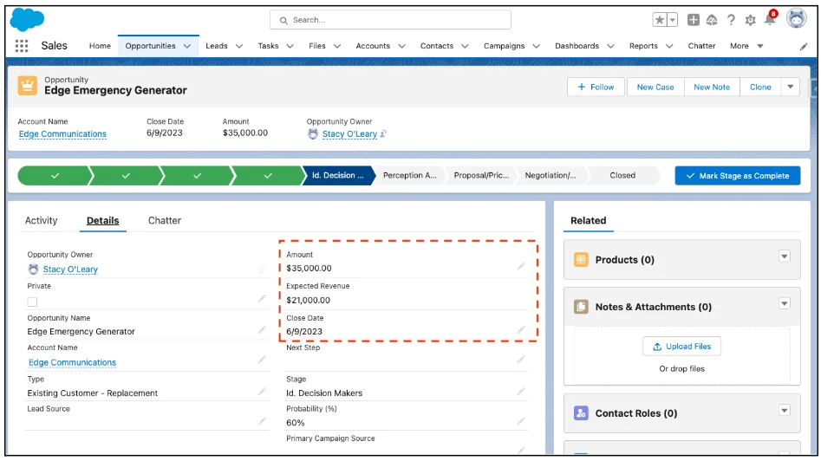Viewport: 821px width, 461px height.
Task: Click the New Note button
Action: pyautogui.click(x=712, y=87)
